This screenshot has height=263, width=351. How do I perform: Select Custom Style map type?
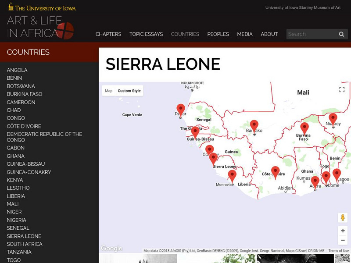(129, 91)
